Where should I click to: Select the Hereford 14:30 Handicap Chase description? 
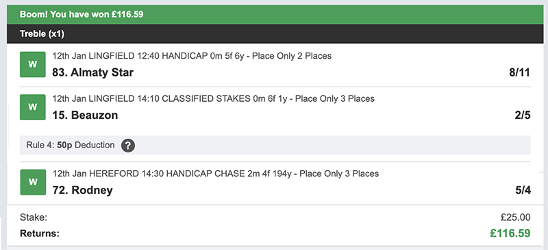click(216, 173)
